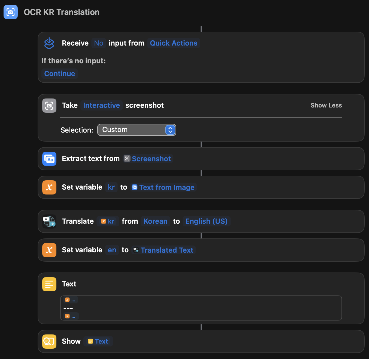Click the yellow Text action icon

[49, 284]
